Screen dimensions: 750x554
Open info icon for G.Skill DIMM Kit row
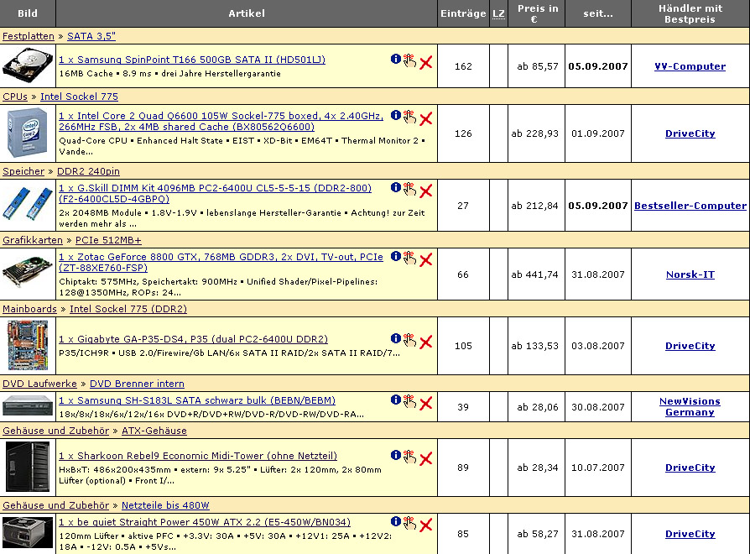click(x=396, y=187)
